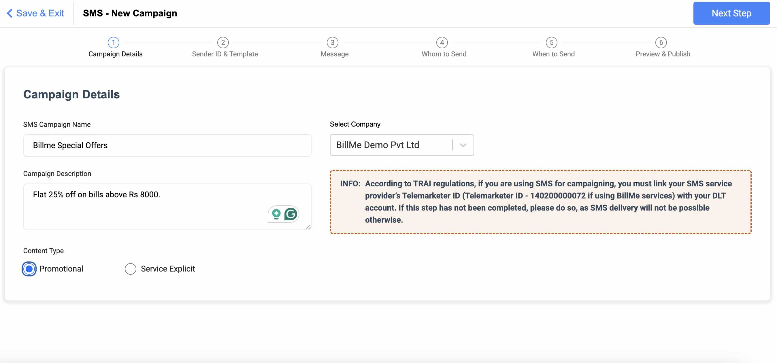
Task: Click the step 2 circle icon
Action: point(223,43)
